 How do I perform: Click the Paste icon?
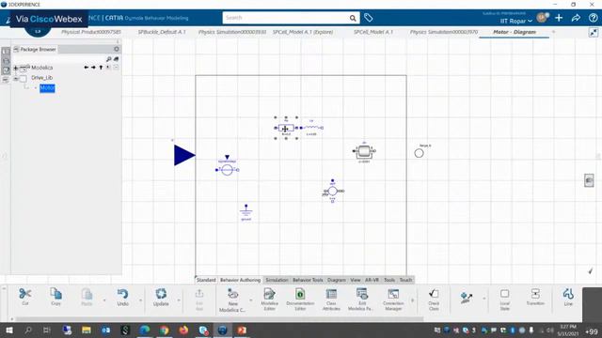coord(87,294)
